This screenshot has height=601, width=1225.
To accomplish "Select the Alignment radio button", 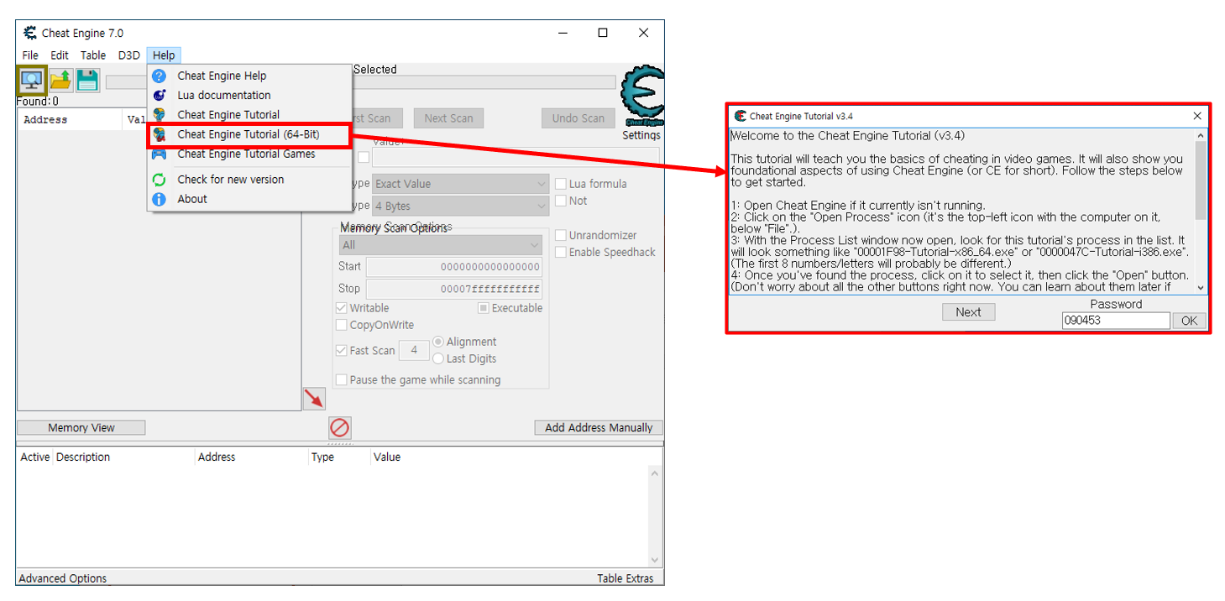I will [438, 342].
